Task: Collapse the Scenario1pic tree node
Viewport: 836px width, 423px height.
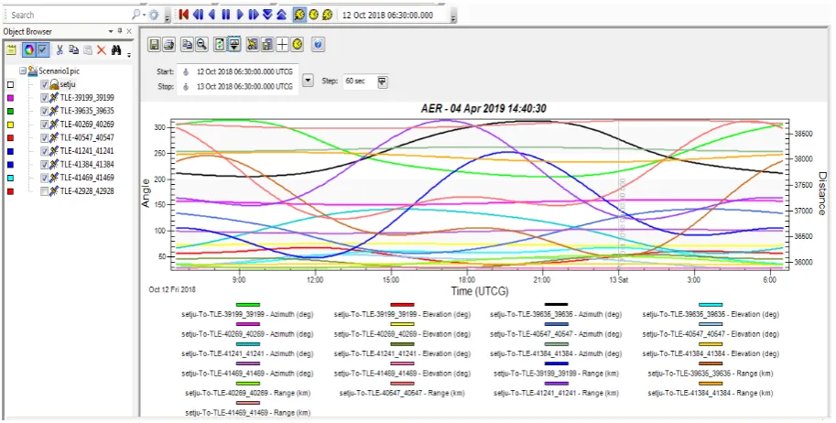Action: 22,70
